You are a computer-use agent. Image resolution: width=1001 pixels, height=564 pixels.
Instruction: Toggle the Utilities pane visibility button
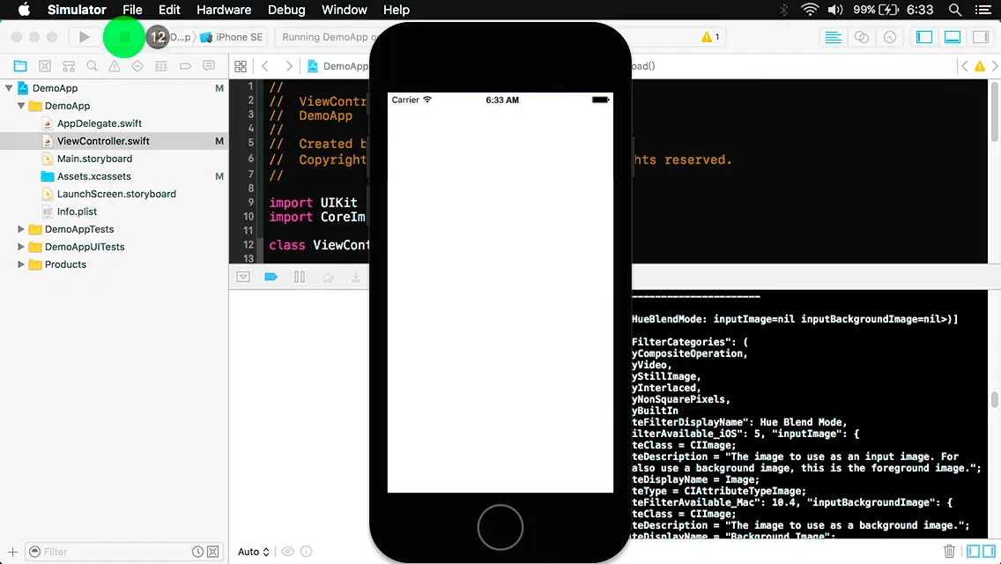(x=981, y=37)
